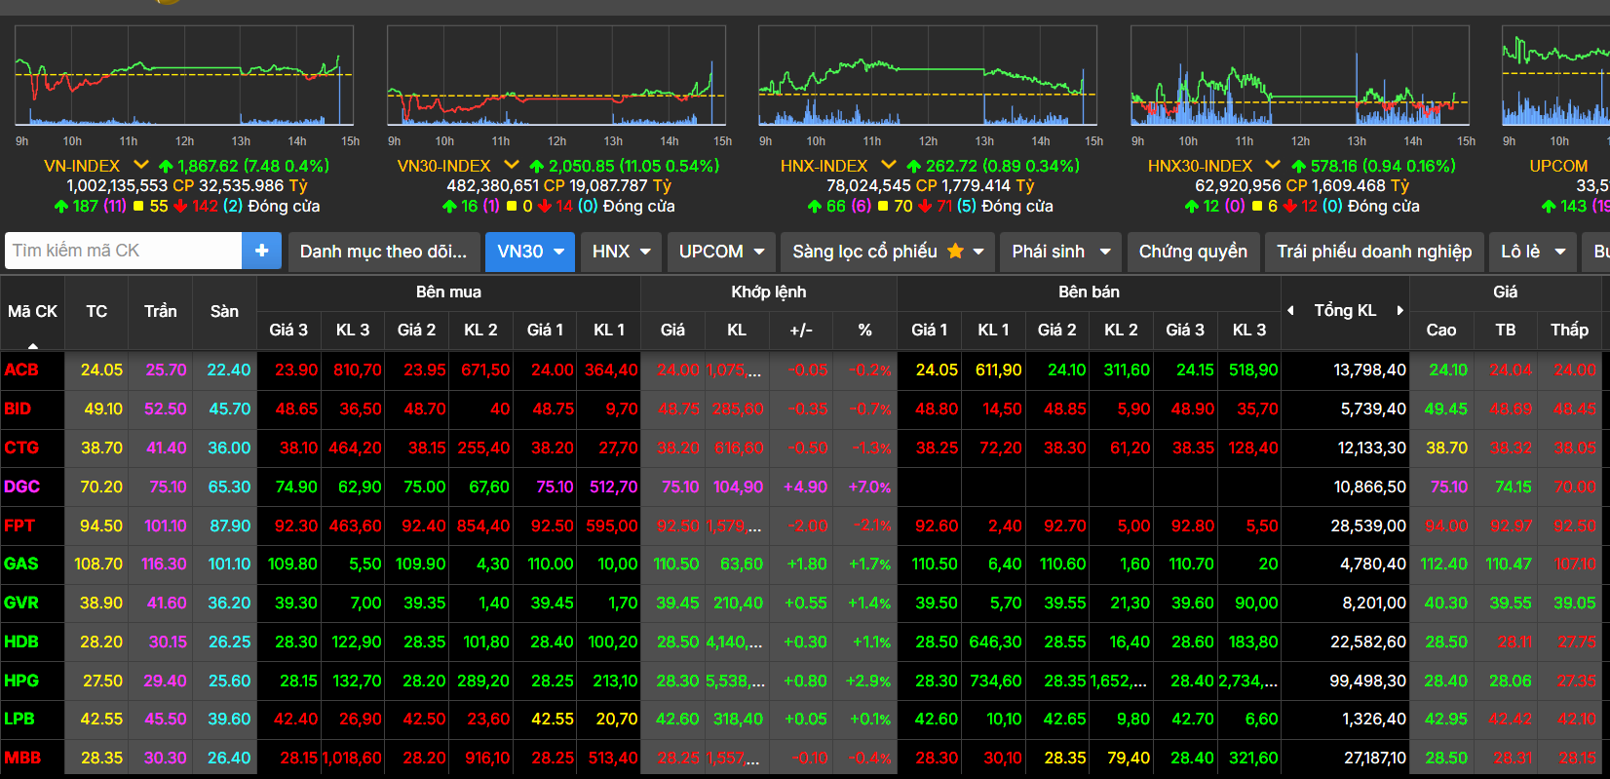Click the Tìm kiếm mã CK search field

[x=124, y=251]
